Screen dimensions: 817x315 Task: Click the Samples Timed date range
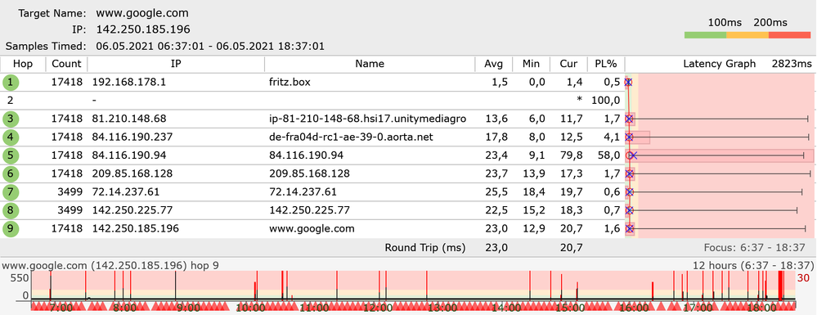click(210, 46)
